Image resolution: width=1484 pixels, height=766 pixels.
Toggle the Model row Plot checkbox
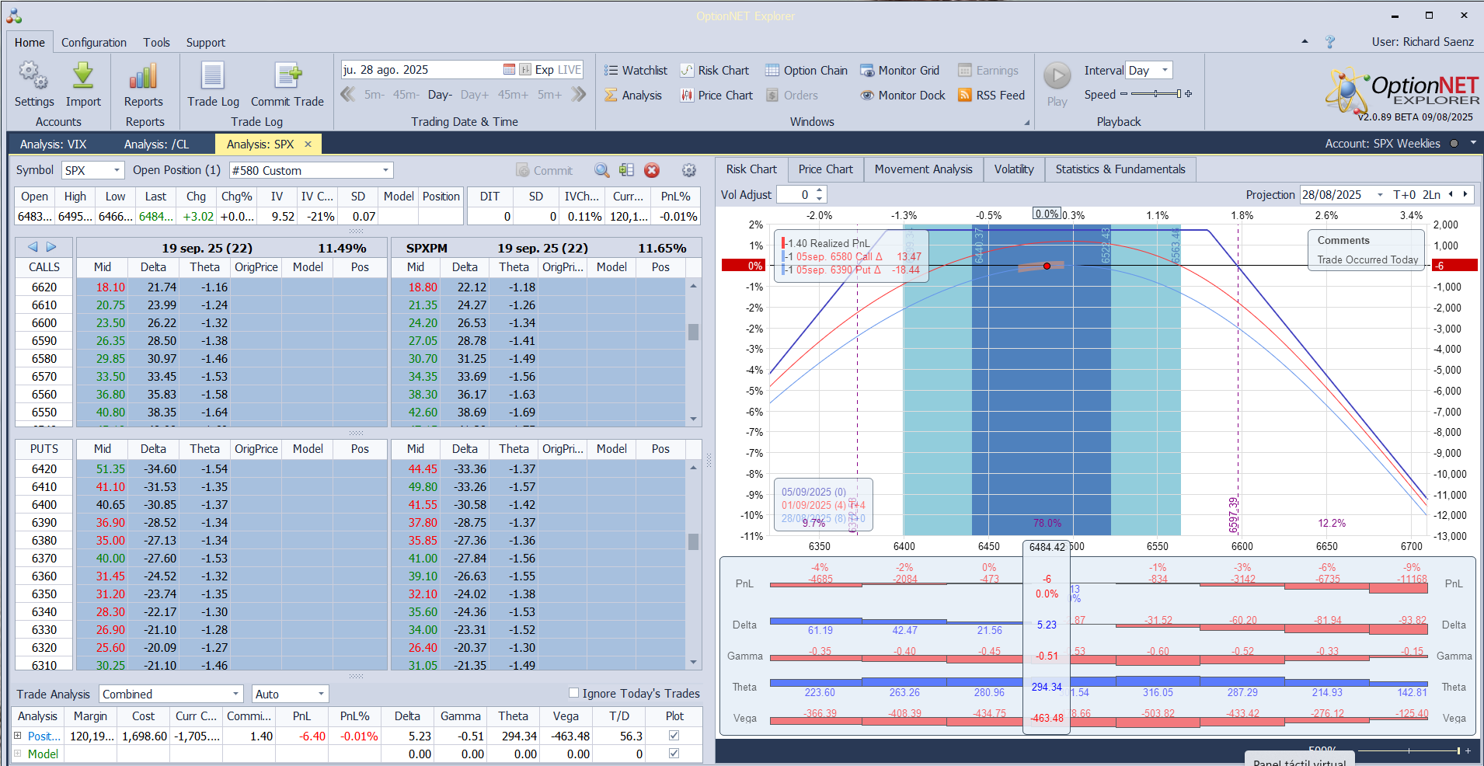coord(674,754)
